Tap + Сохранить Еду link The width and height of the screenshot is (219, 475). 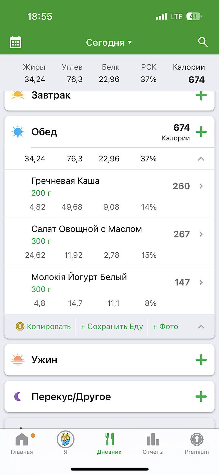coord(112,327)
